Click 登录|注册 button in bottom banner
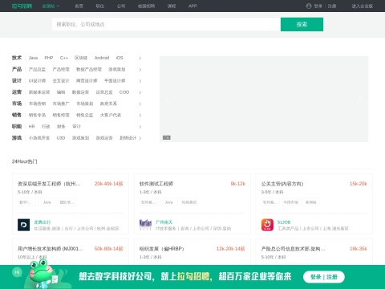The width and height of the screenshot is (385, 289). point(324,277)
